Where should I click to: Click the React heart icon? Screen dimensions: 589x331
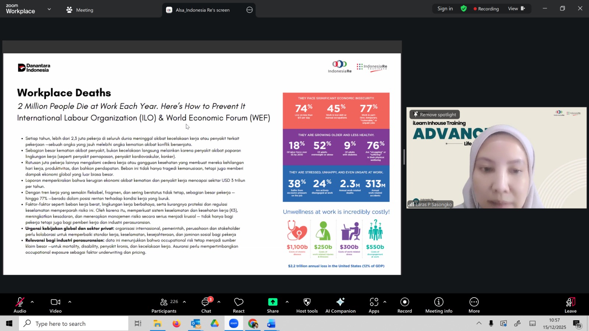239,305
